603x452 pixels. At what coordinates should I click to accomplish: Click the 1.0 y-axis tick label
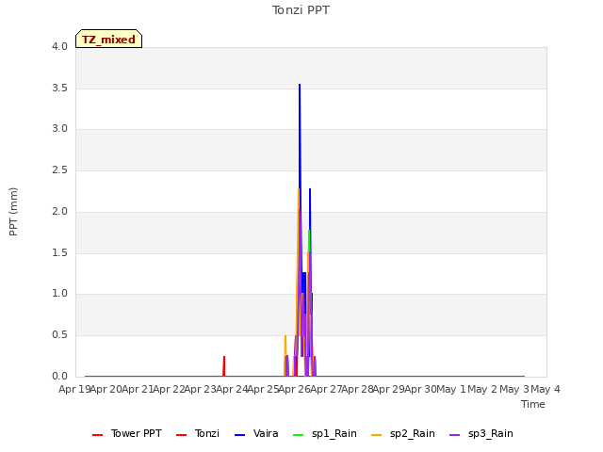click(59, 293)
